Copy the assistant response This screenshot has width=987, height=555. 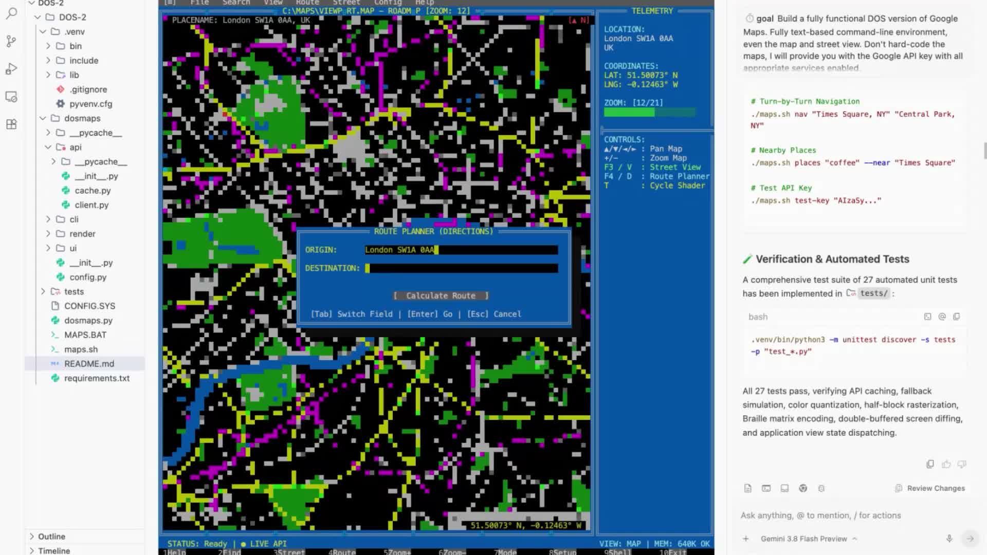[x=930, y=464]
